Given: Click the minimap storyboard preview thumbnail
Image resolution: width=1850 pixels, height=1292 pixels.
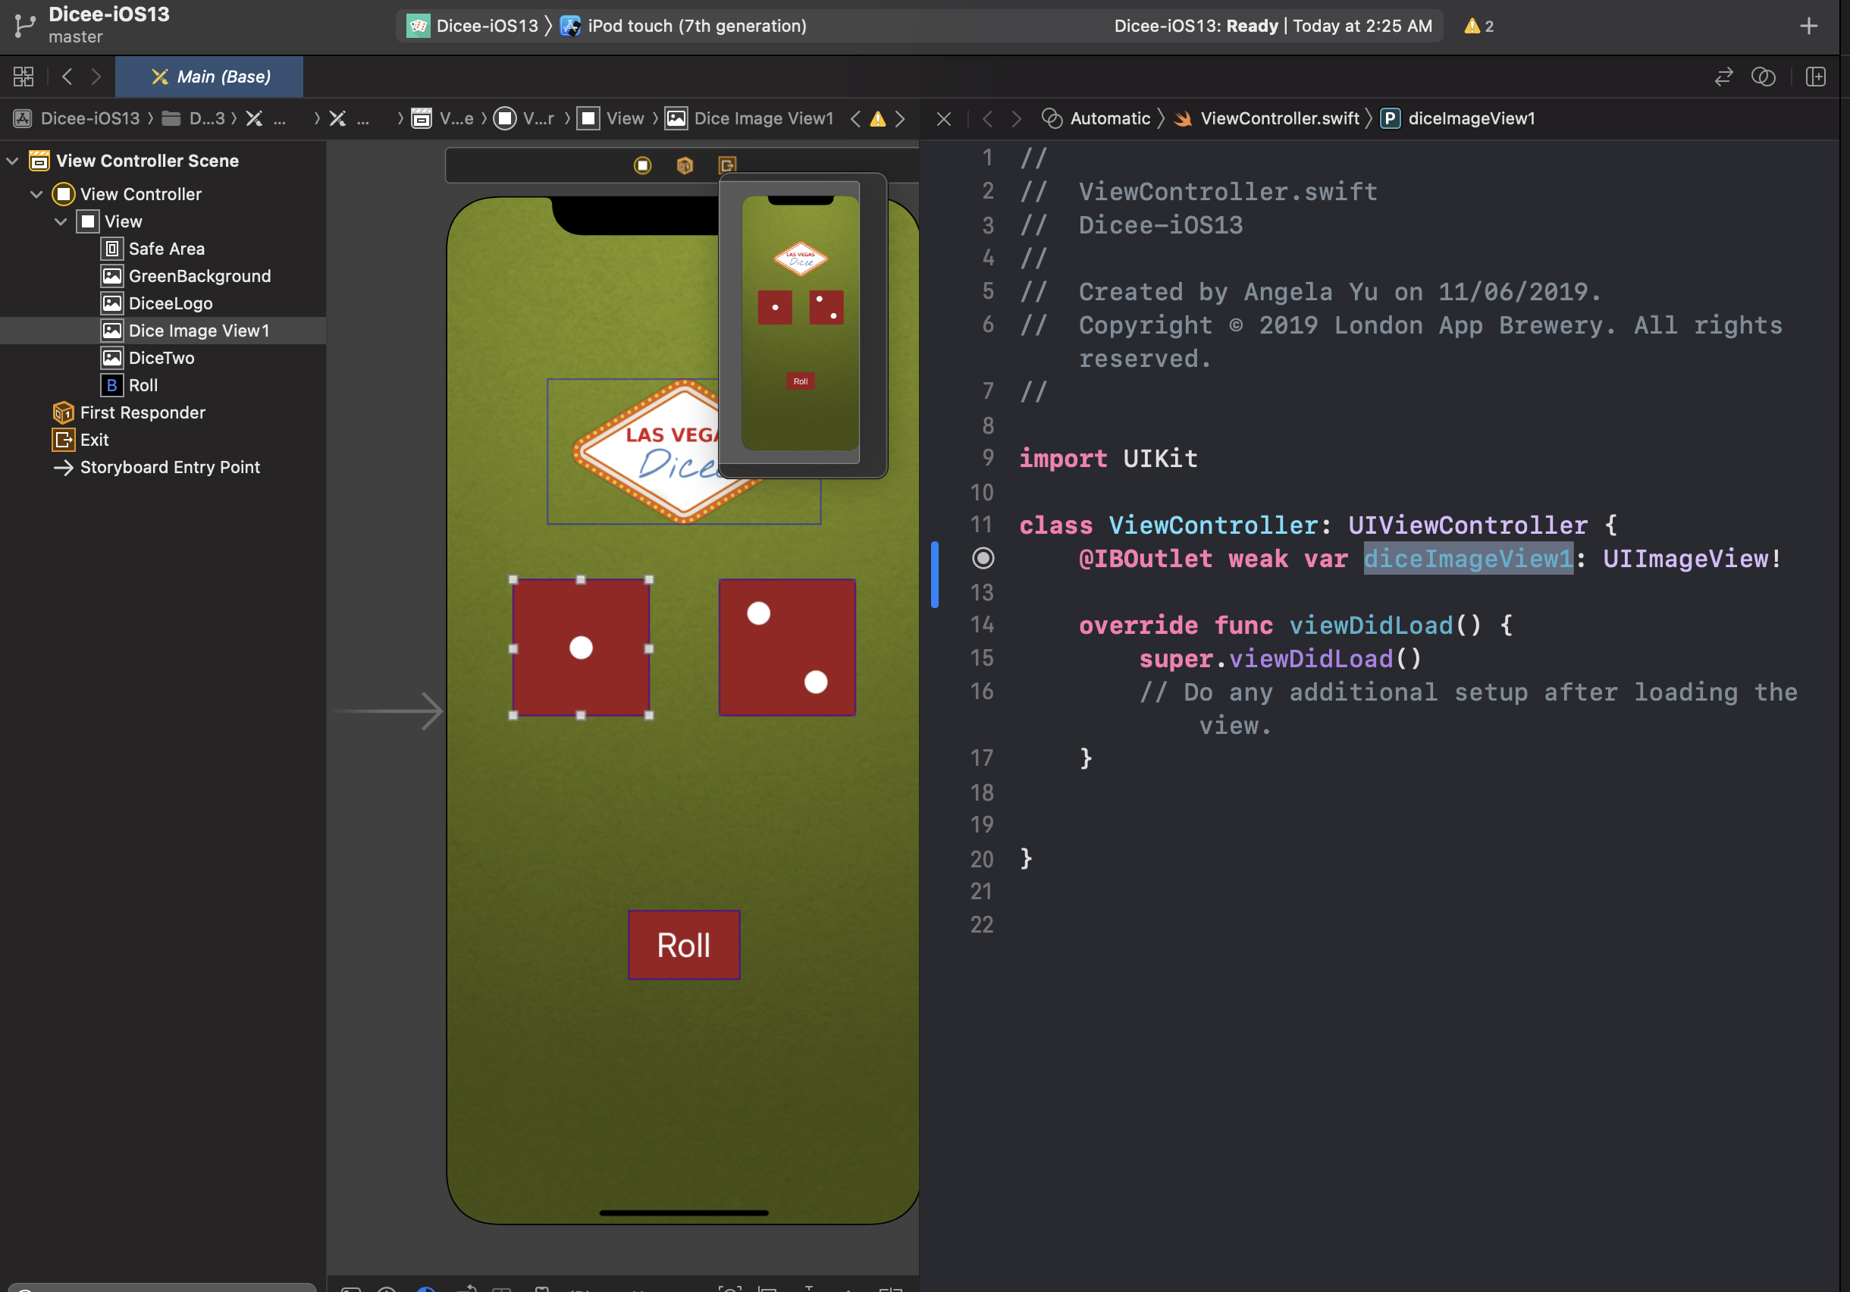Looking at the screenshot, I should pos(800,322).
